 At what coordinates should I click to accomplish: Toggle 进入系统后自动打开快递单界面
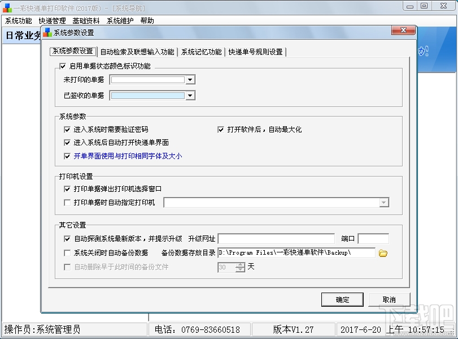pos(67,143)
